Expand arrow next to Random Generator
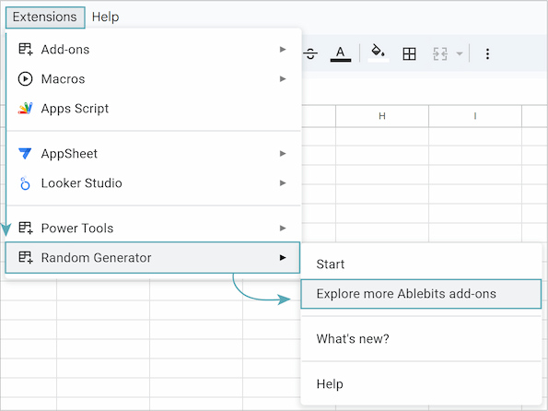This screenshot has width=548, height=411. pos(283,257)
